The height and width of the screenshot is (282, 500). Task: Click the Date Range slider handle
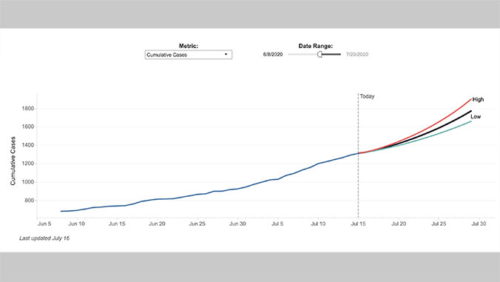coord(320,55)
